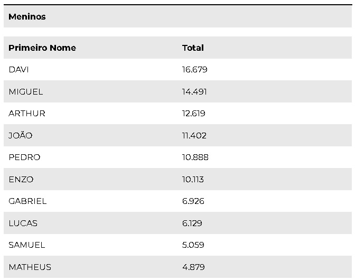
Task: Click the total 6.926 value
Action: pyautogui.click(x=193, y=201)
